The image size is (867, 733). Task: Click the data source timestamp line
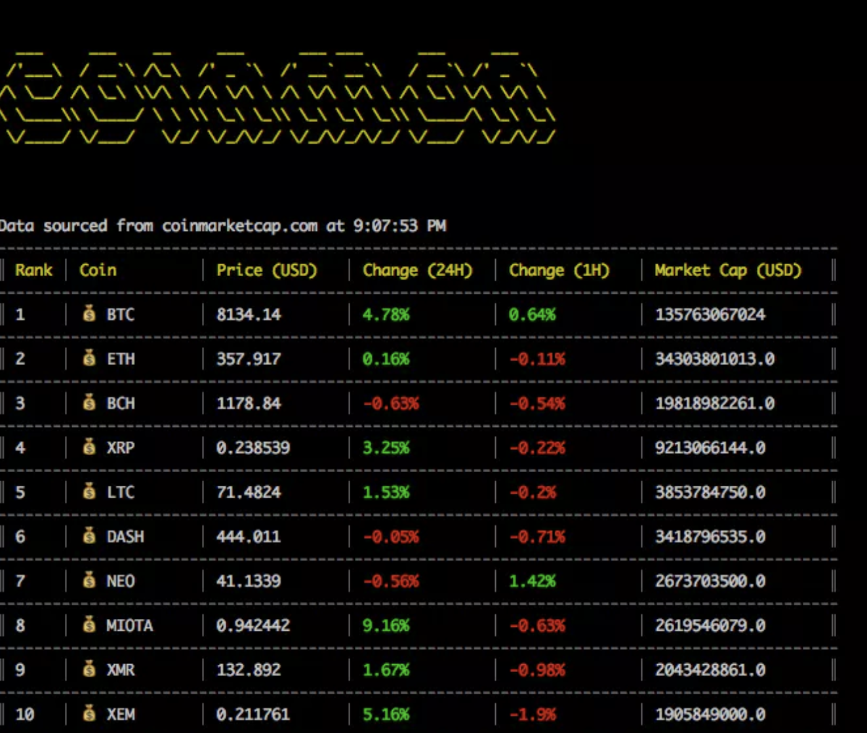pos(223,226)
